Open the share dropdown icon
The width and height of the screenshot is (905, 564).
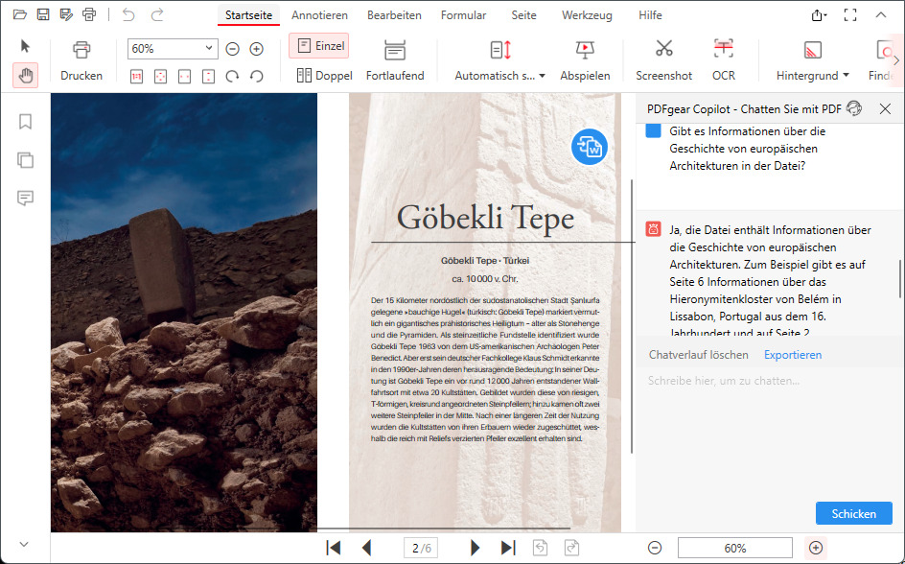[x=819, y=15]
